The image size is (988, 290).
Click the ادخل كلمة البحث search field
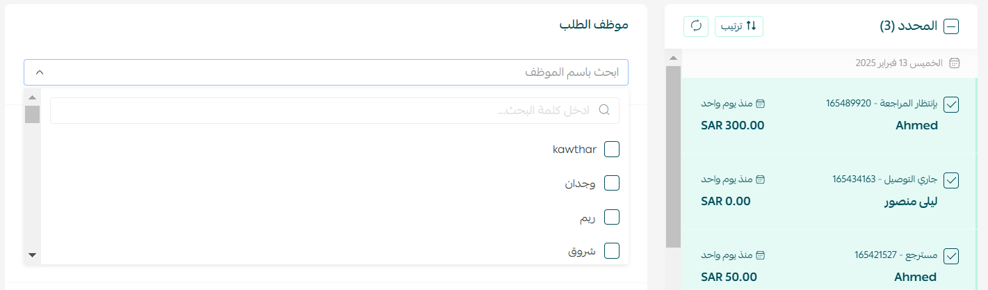(334, 111)
